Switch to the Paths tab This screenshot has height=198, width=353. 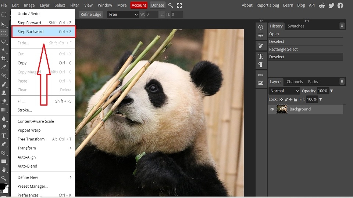pos(313,82)
